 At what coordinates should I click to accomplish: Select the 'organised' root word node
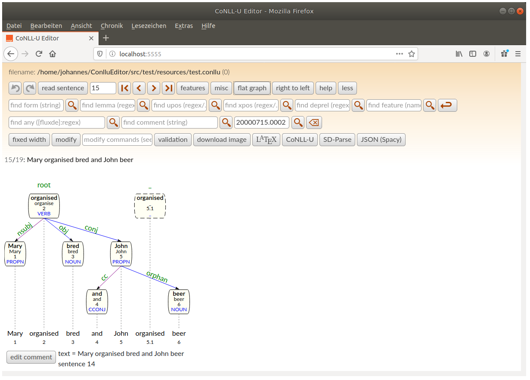point(44,206)
